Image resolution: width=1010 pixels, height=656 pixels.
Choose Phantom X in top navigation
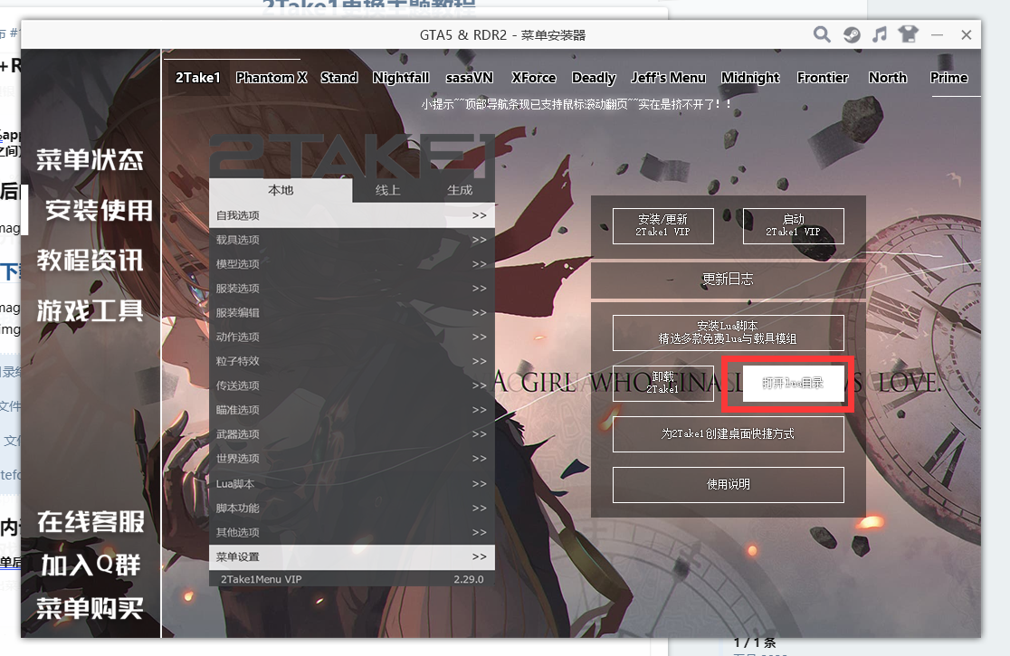tap(272, 78)
